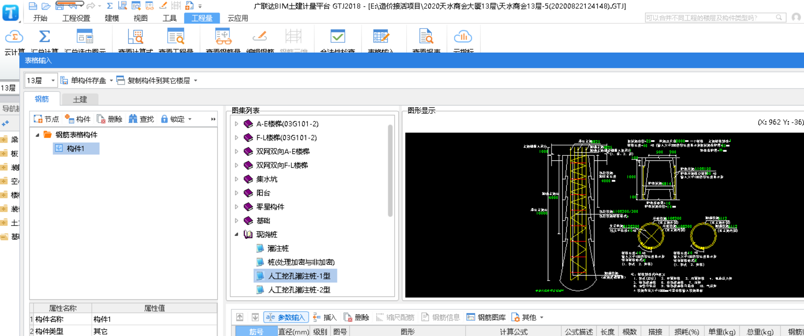Open the 钢筋图库 library
The image size is (804, 336).
pos(486,317)
